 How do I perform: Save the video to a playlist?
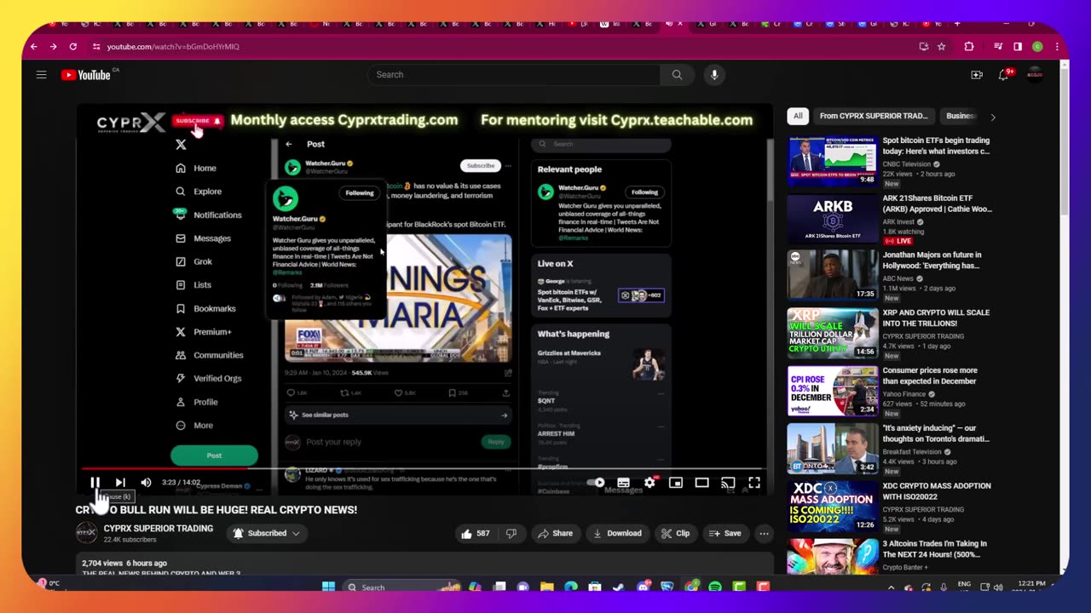pos(724,534)
